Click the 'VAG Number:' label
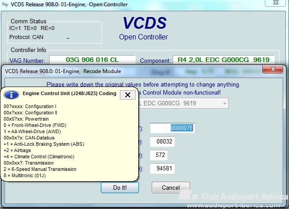289x209 pixels. click(x=27, y=61)
